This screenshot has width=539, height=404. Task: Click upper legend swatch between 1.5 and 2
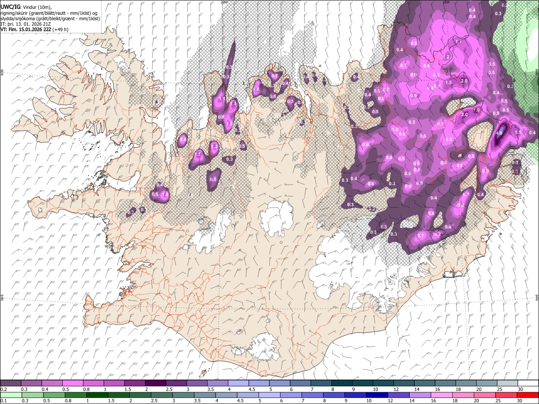pos(135,383)
